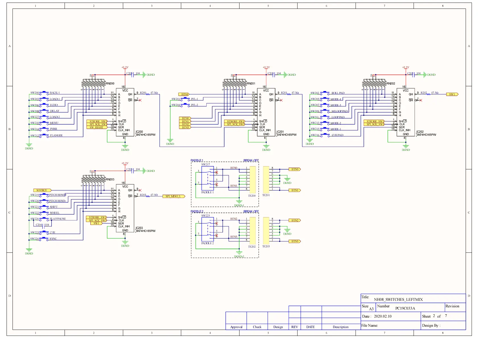Click the Revision field in title block
This screenshot has height=339, width=479.
(455, 307)
